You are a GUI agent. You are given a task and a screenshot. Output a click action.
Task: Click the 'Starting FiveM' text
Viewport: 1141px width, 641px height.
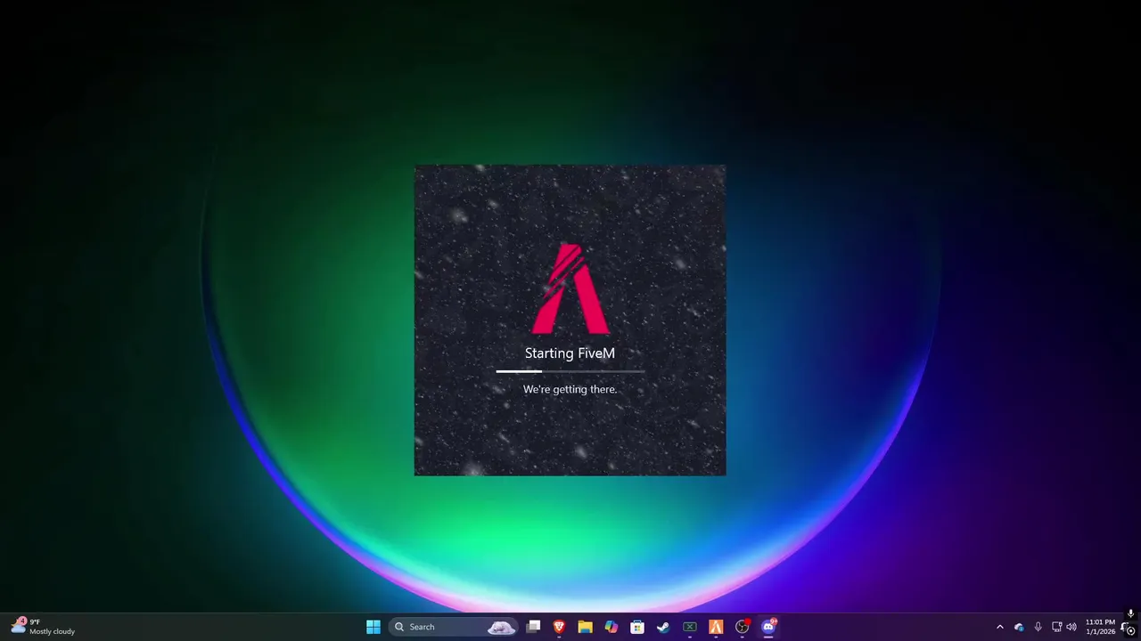[x=570, y=353]
